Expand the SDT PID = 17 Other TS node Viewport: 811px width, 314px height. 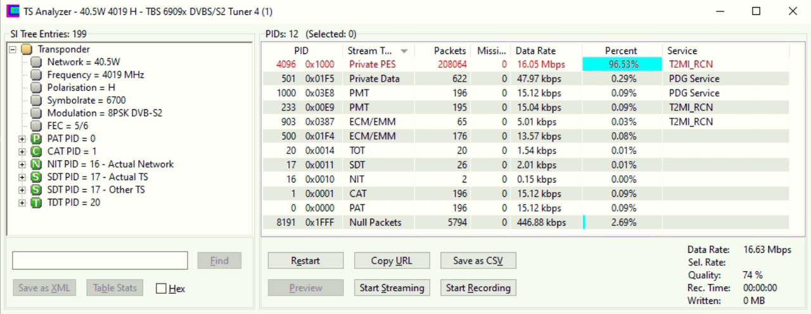click(x=22, y=189)
